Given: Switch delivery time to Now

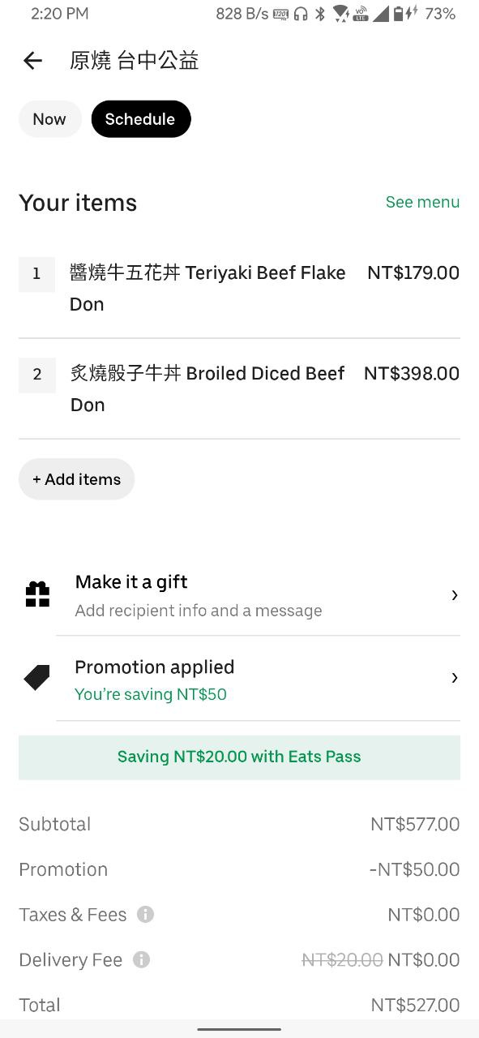Looking at the screenshot, I should point(49,119).
